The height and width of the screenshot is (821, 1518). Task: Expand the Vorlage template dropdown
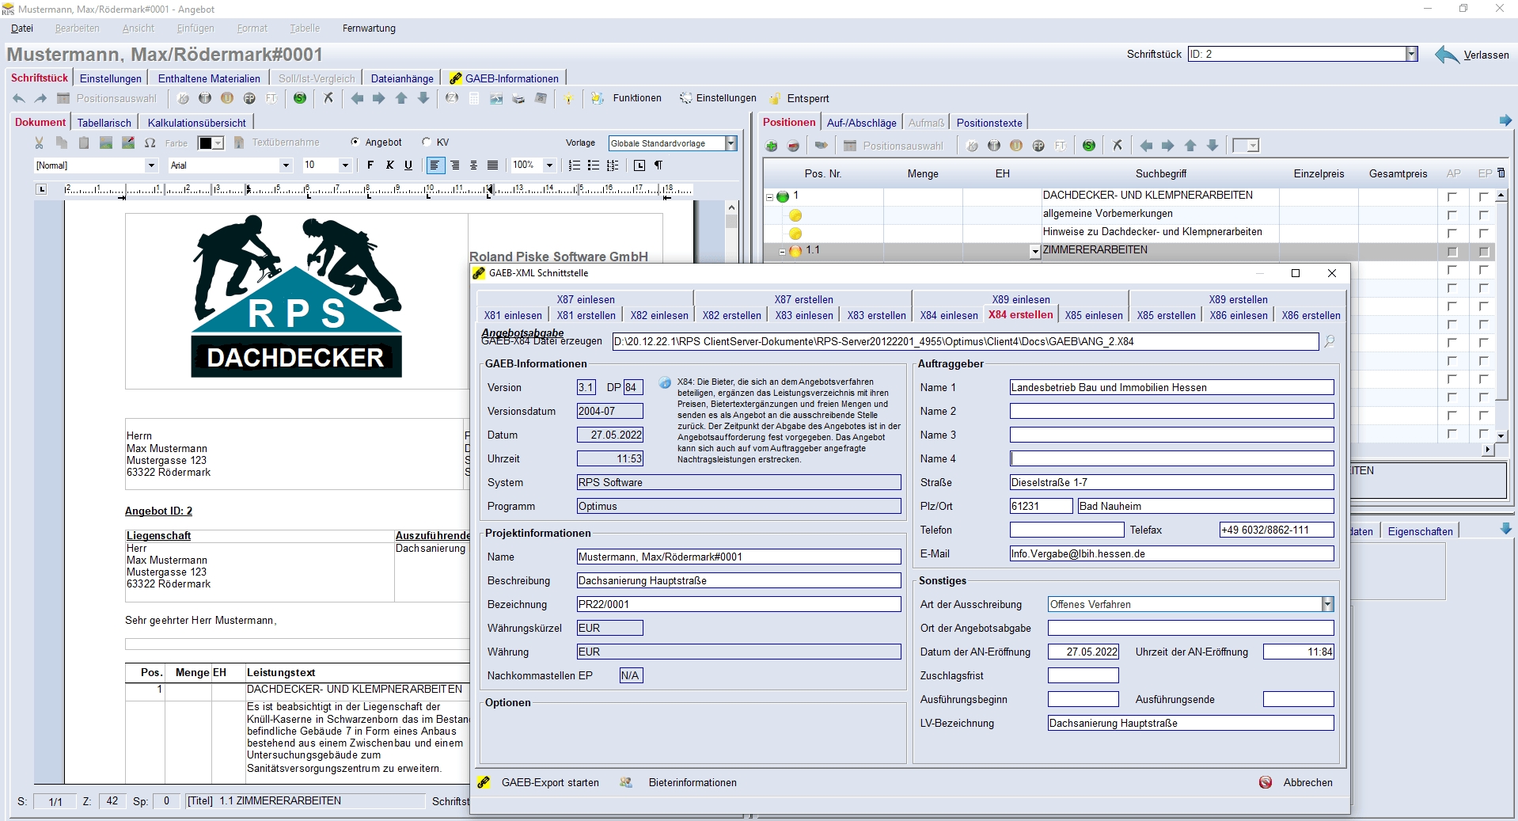731,143
